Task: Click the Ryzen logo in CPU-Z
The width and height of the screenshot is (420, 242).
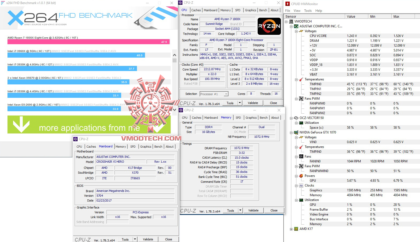Action: (x=269, y=26)
